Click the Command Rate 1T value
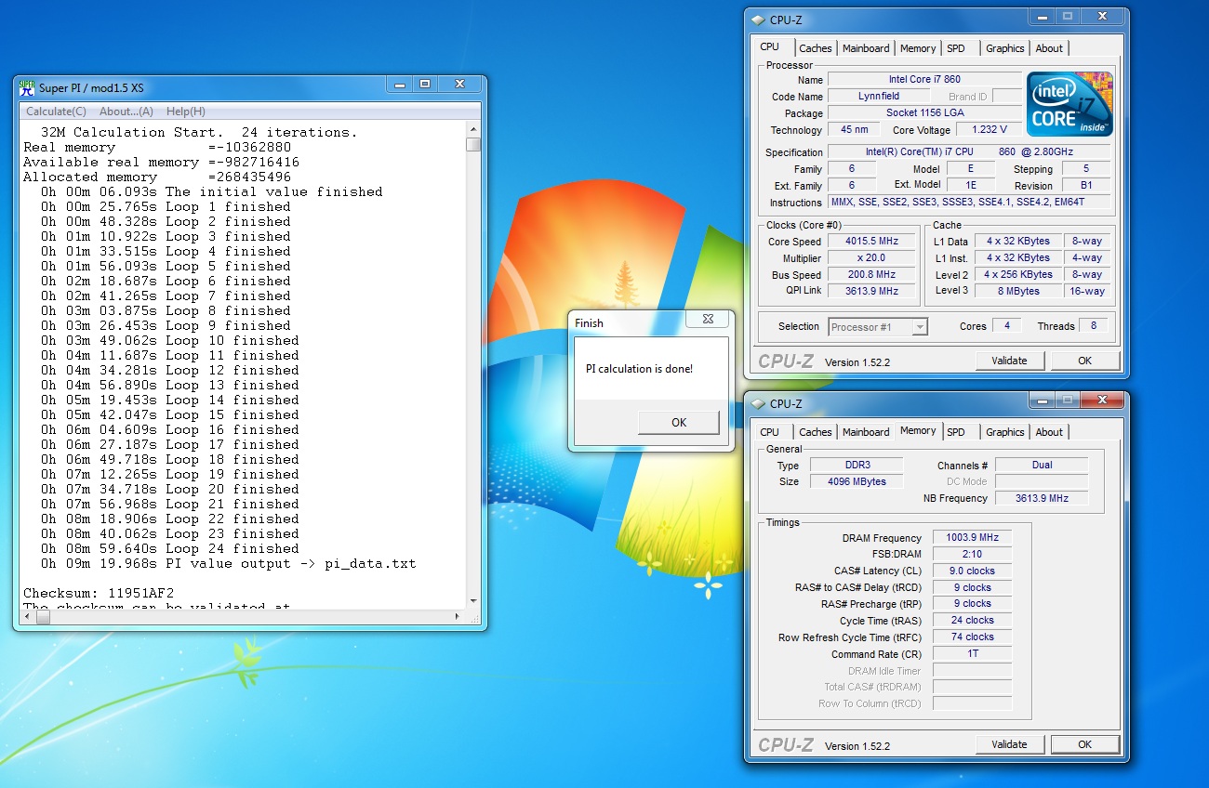This screenshot has height=788, width=1209. pos(971,654)
